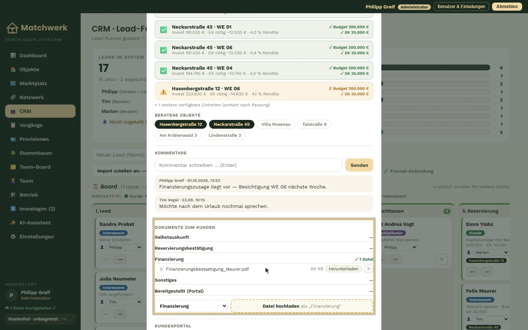Open advisor dropdown on Julia Neumeier card

pos(125,302)
